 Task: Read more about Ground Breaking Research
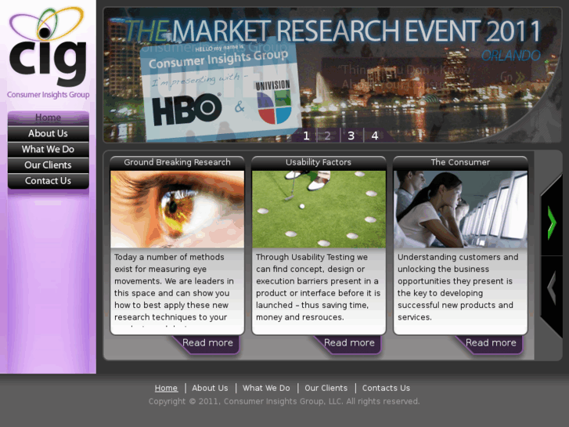pos(207,343)
